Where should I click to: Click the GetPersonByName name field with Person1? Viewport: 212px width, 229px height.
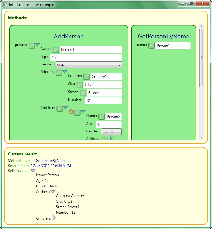click(x=173, y=46)
